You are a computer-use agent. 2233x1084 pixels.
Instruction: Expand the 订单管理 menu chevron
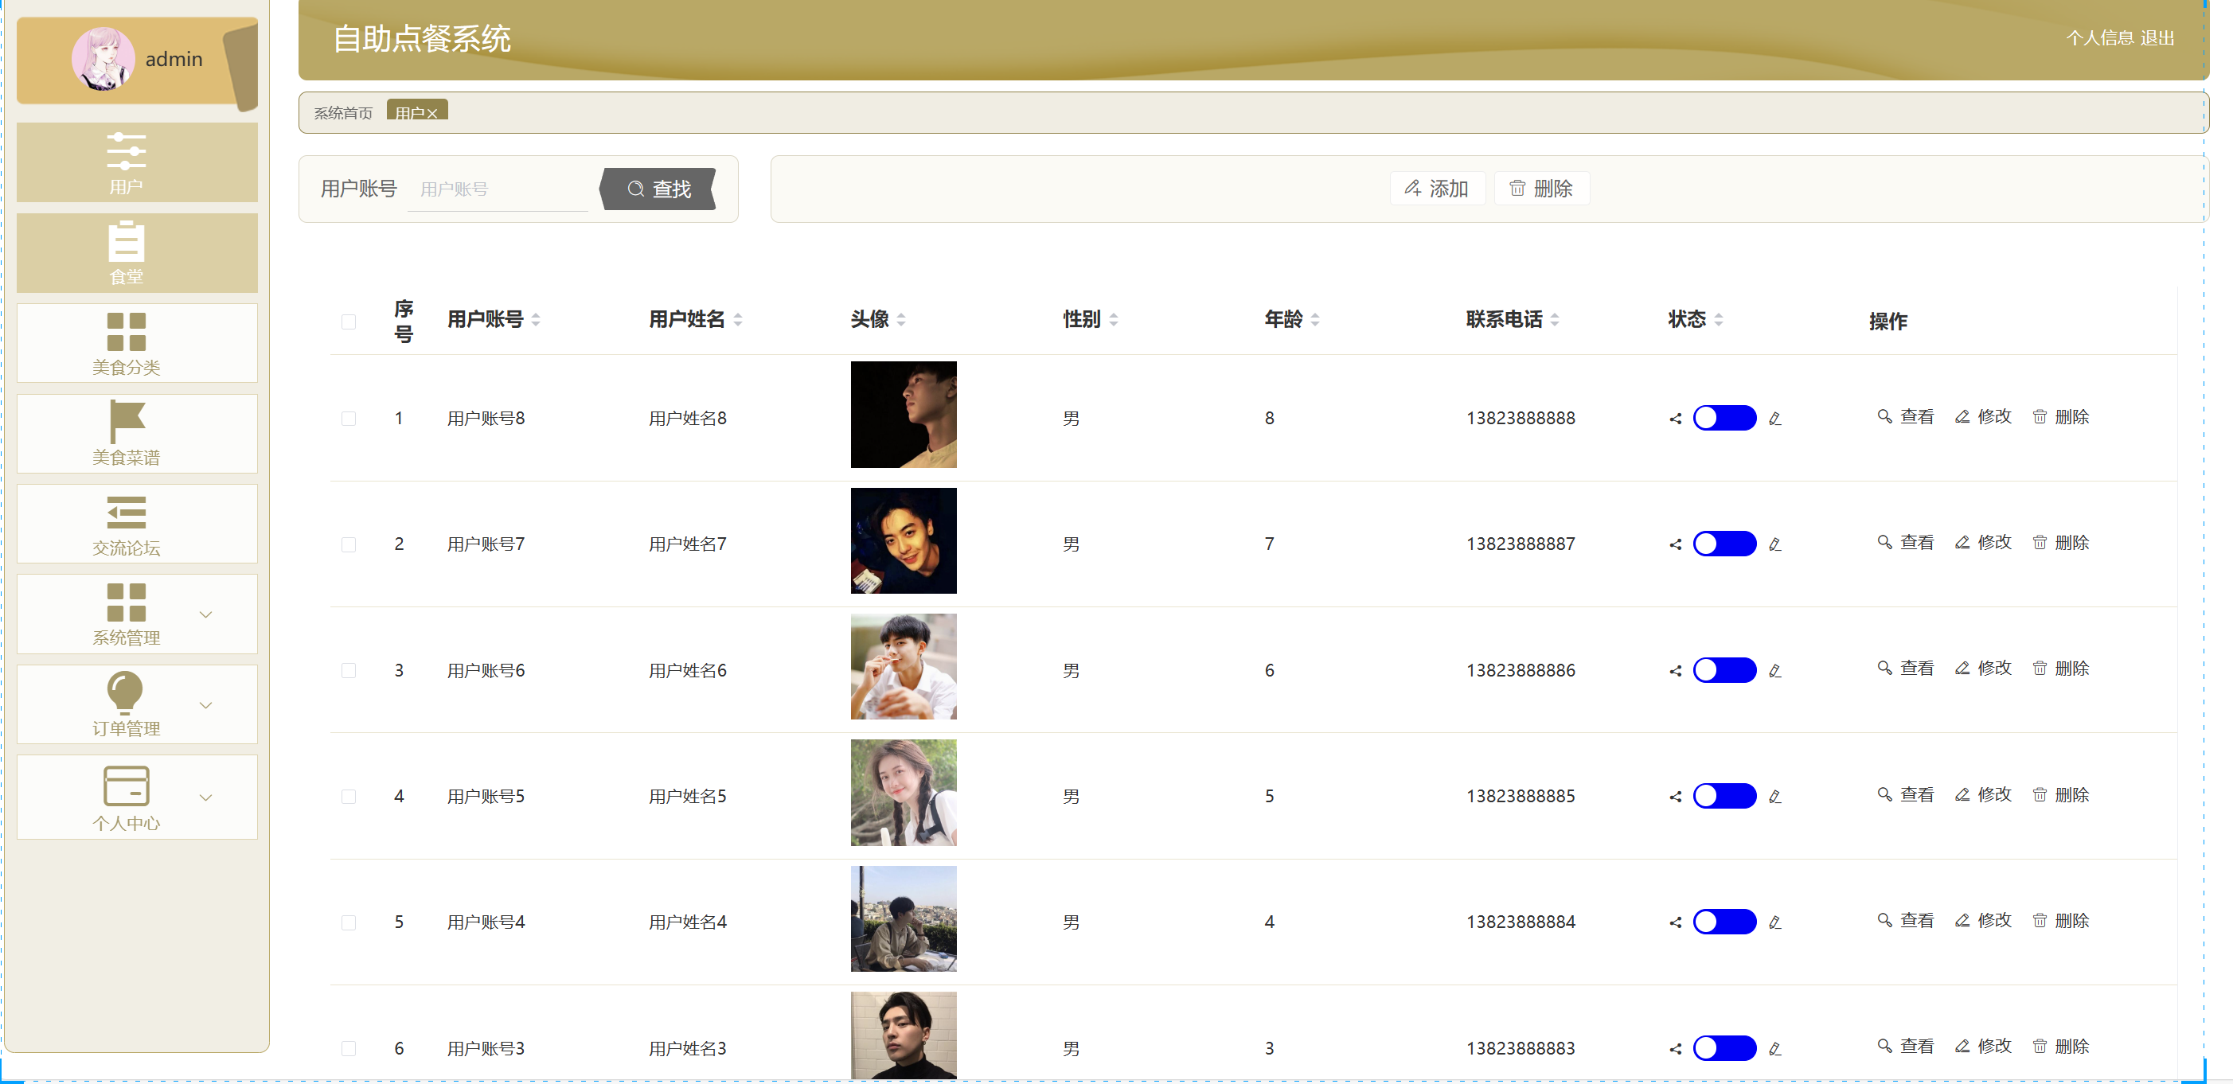(x=205, y=705)
